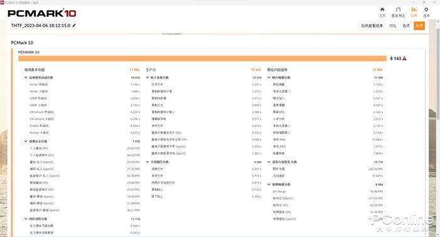Click the GIMP 热启动 row
440x237 pixels.
pyautogui.click(x=85, y=98)
